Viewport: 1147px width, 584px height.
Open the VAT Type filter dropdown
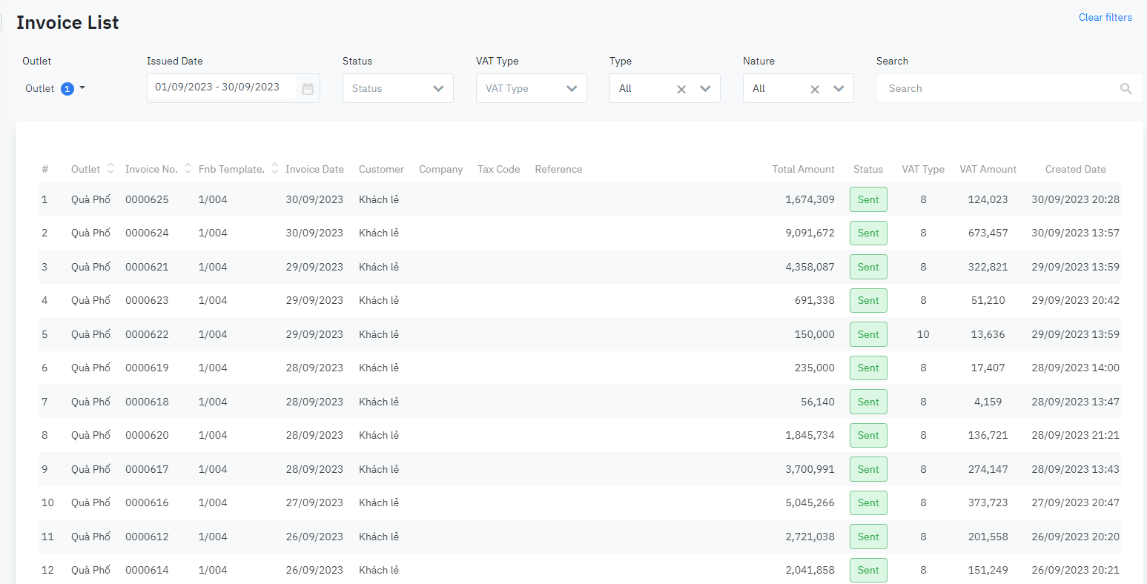point(531,88)
